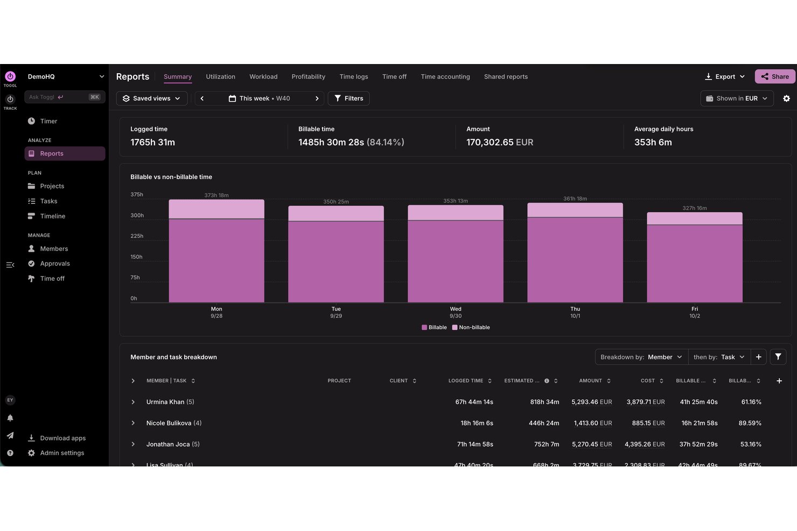Expand the Jonathan Joca row

133,444
